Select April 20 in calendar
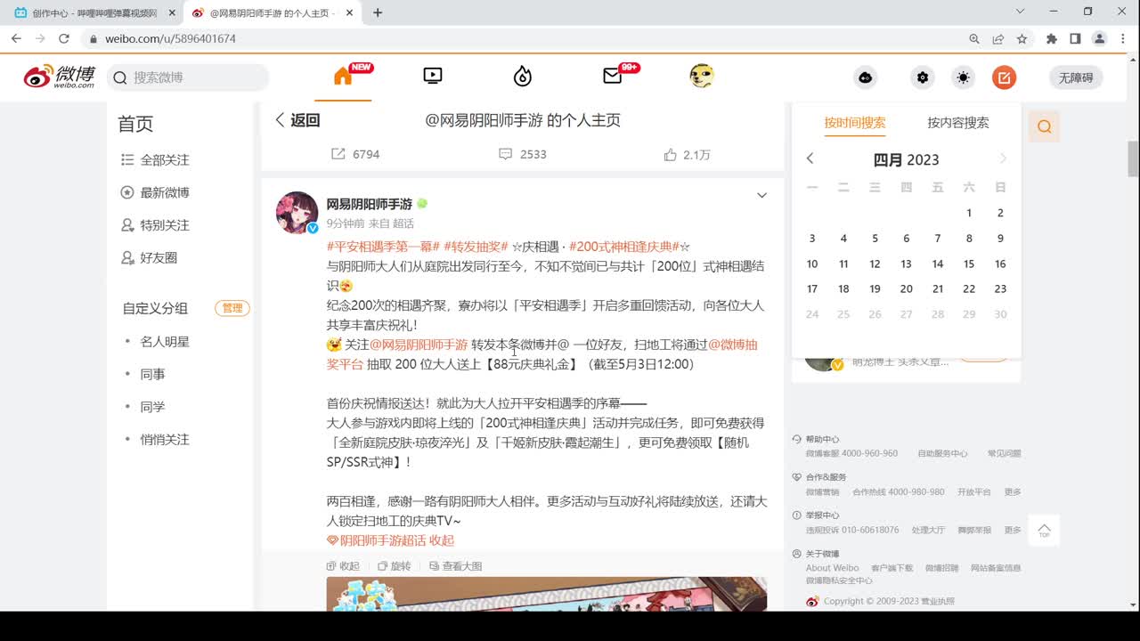 click(906, 288)
